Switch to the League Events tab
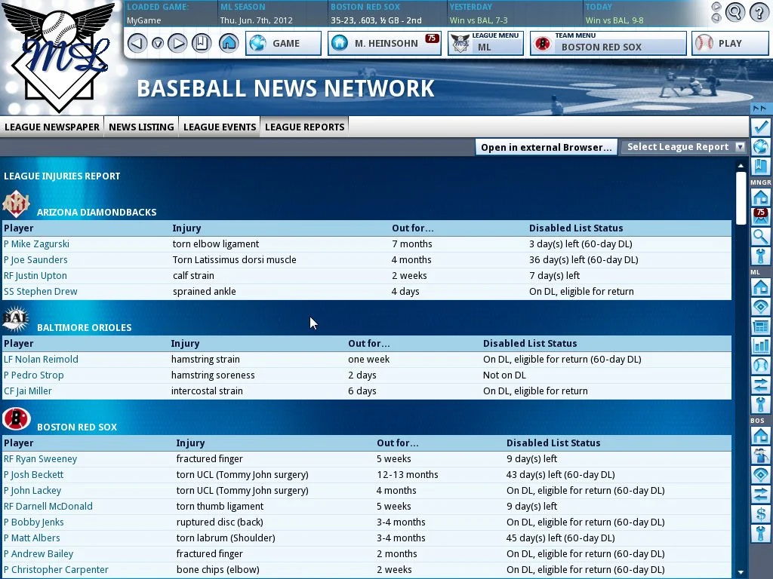This screenshot has height=579, width=773. click(x=219, y=127)
